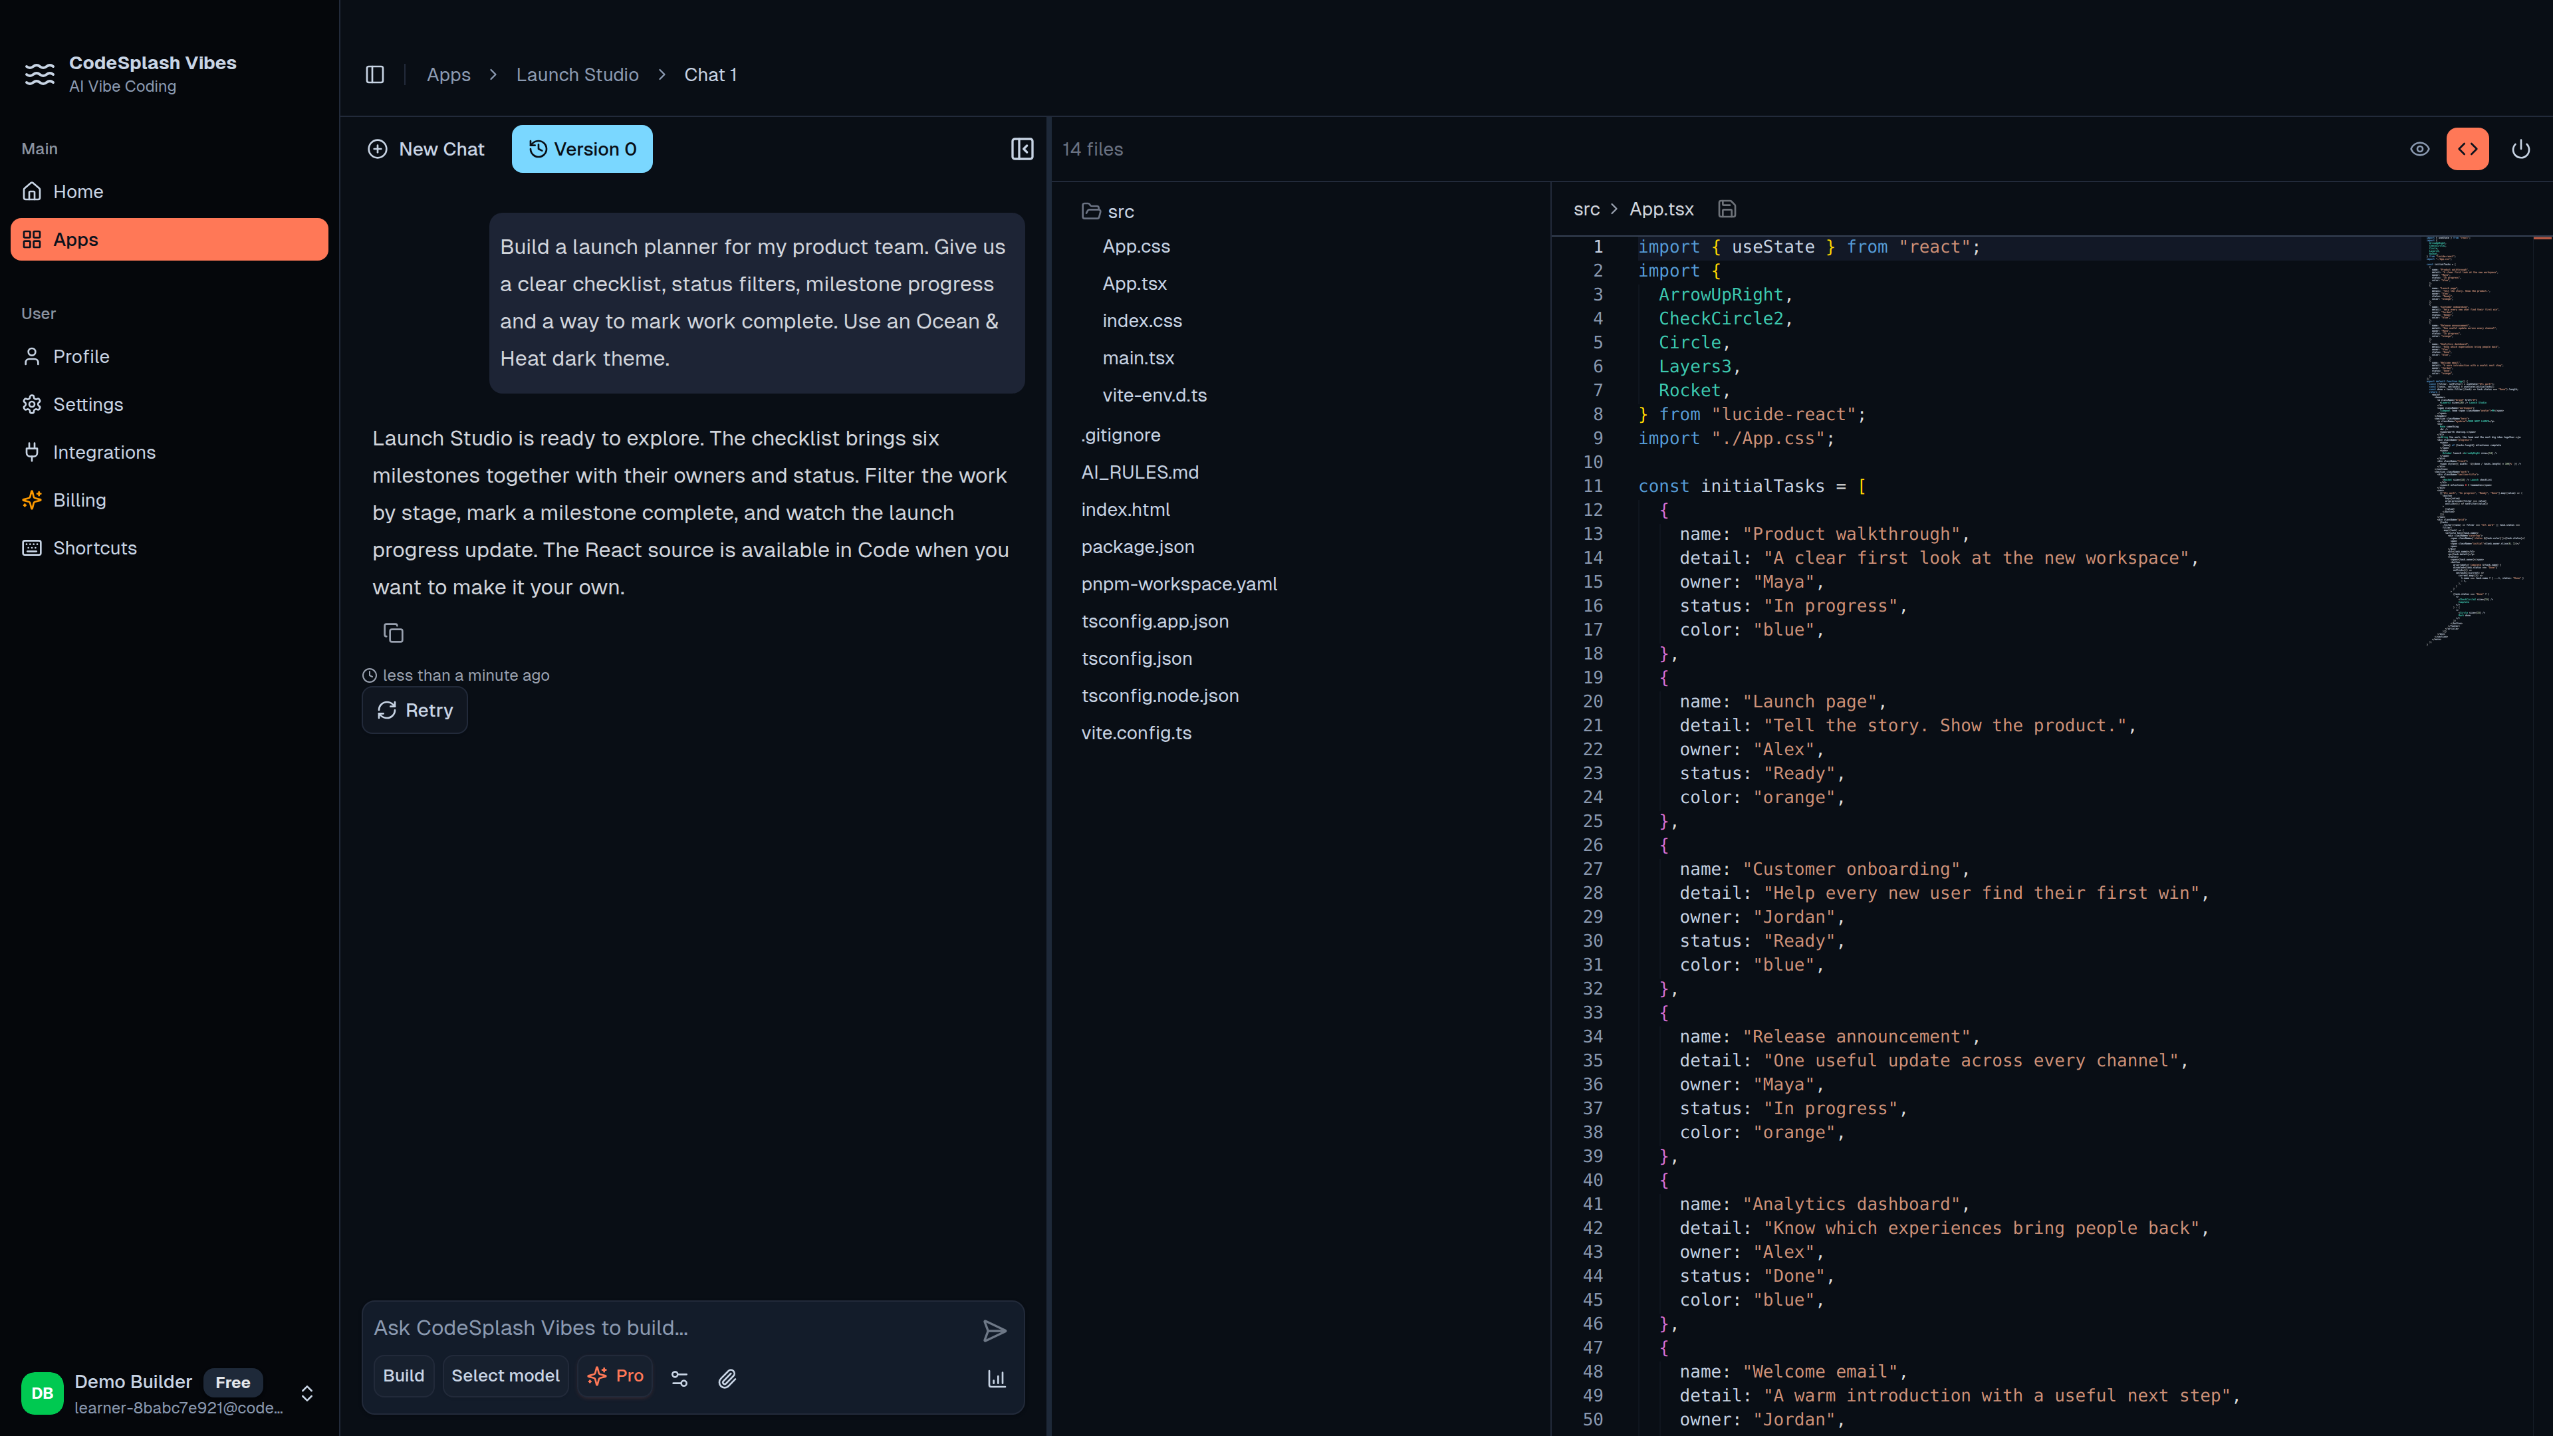Screen dimensions: 2553x1436
Task: Open main.tsx file
Action: (1138, 358)
